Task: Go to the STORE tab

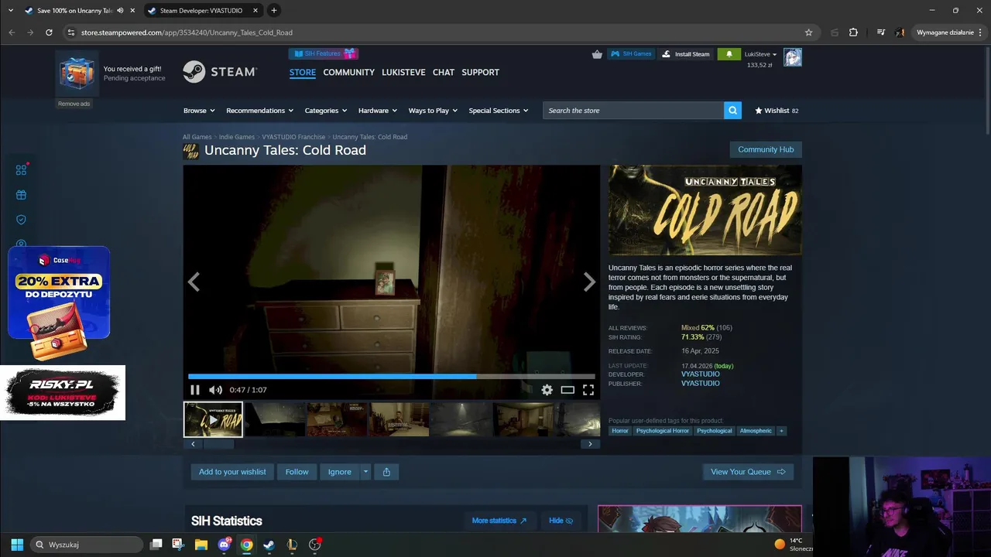Action: click(303, 72)
